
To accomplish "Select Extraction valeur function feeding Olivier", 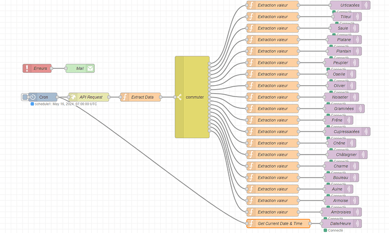I will pyautogui.click(x=273, y=86).
